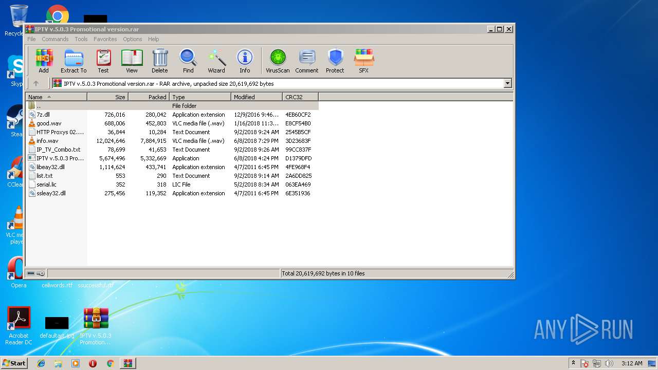
Task: Open media player taskbar icon
Action: coord(76,363)
